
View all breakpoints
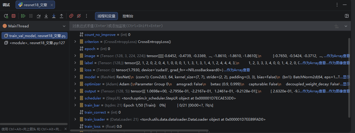(x=71, y=16)
